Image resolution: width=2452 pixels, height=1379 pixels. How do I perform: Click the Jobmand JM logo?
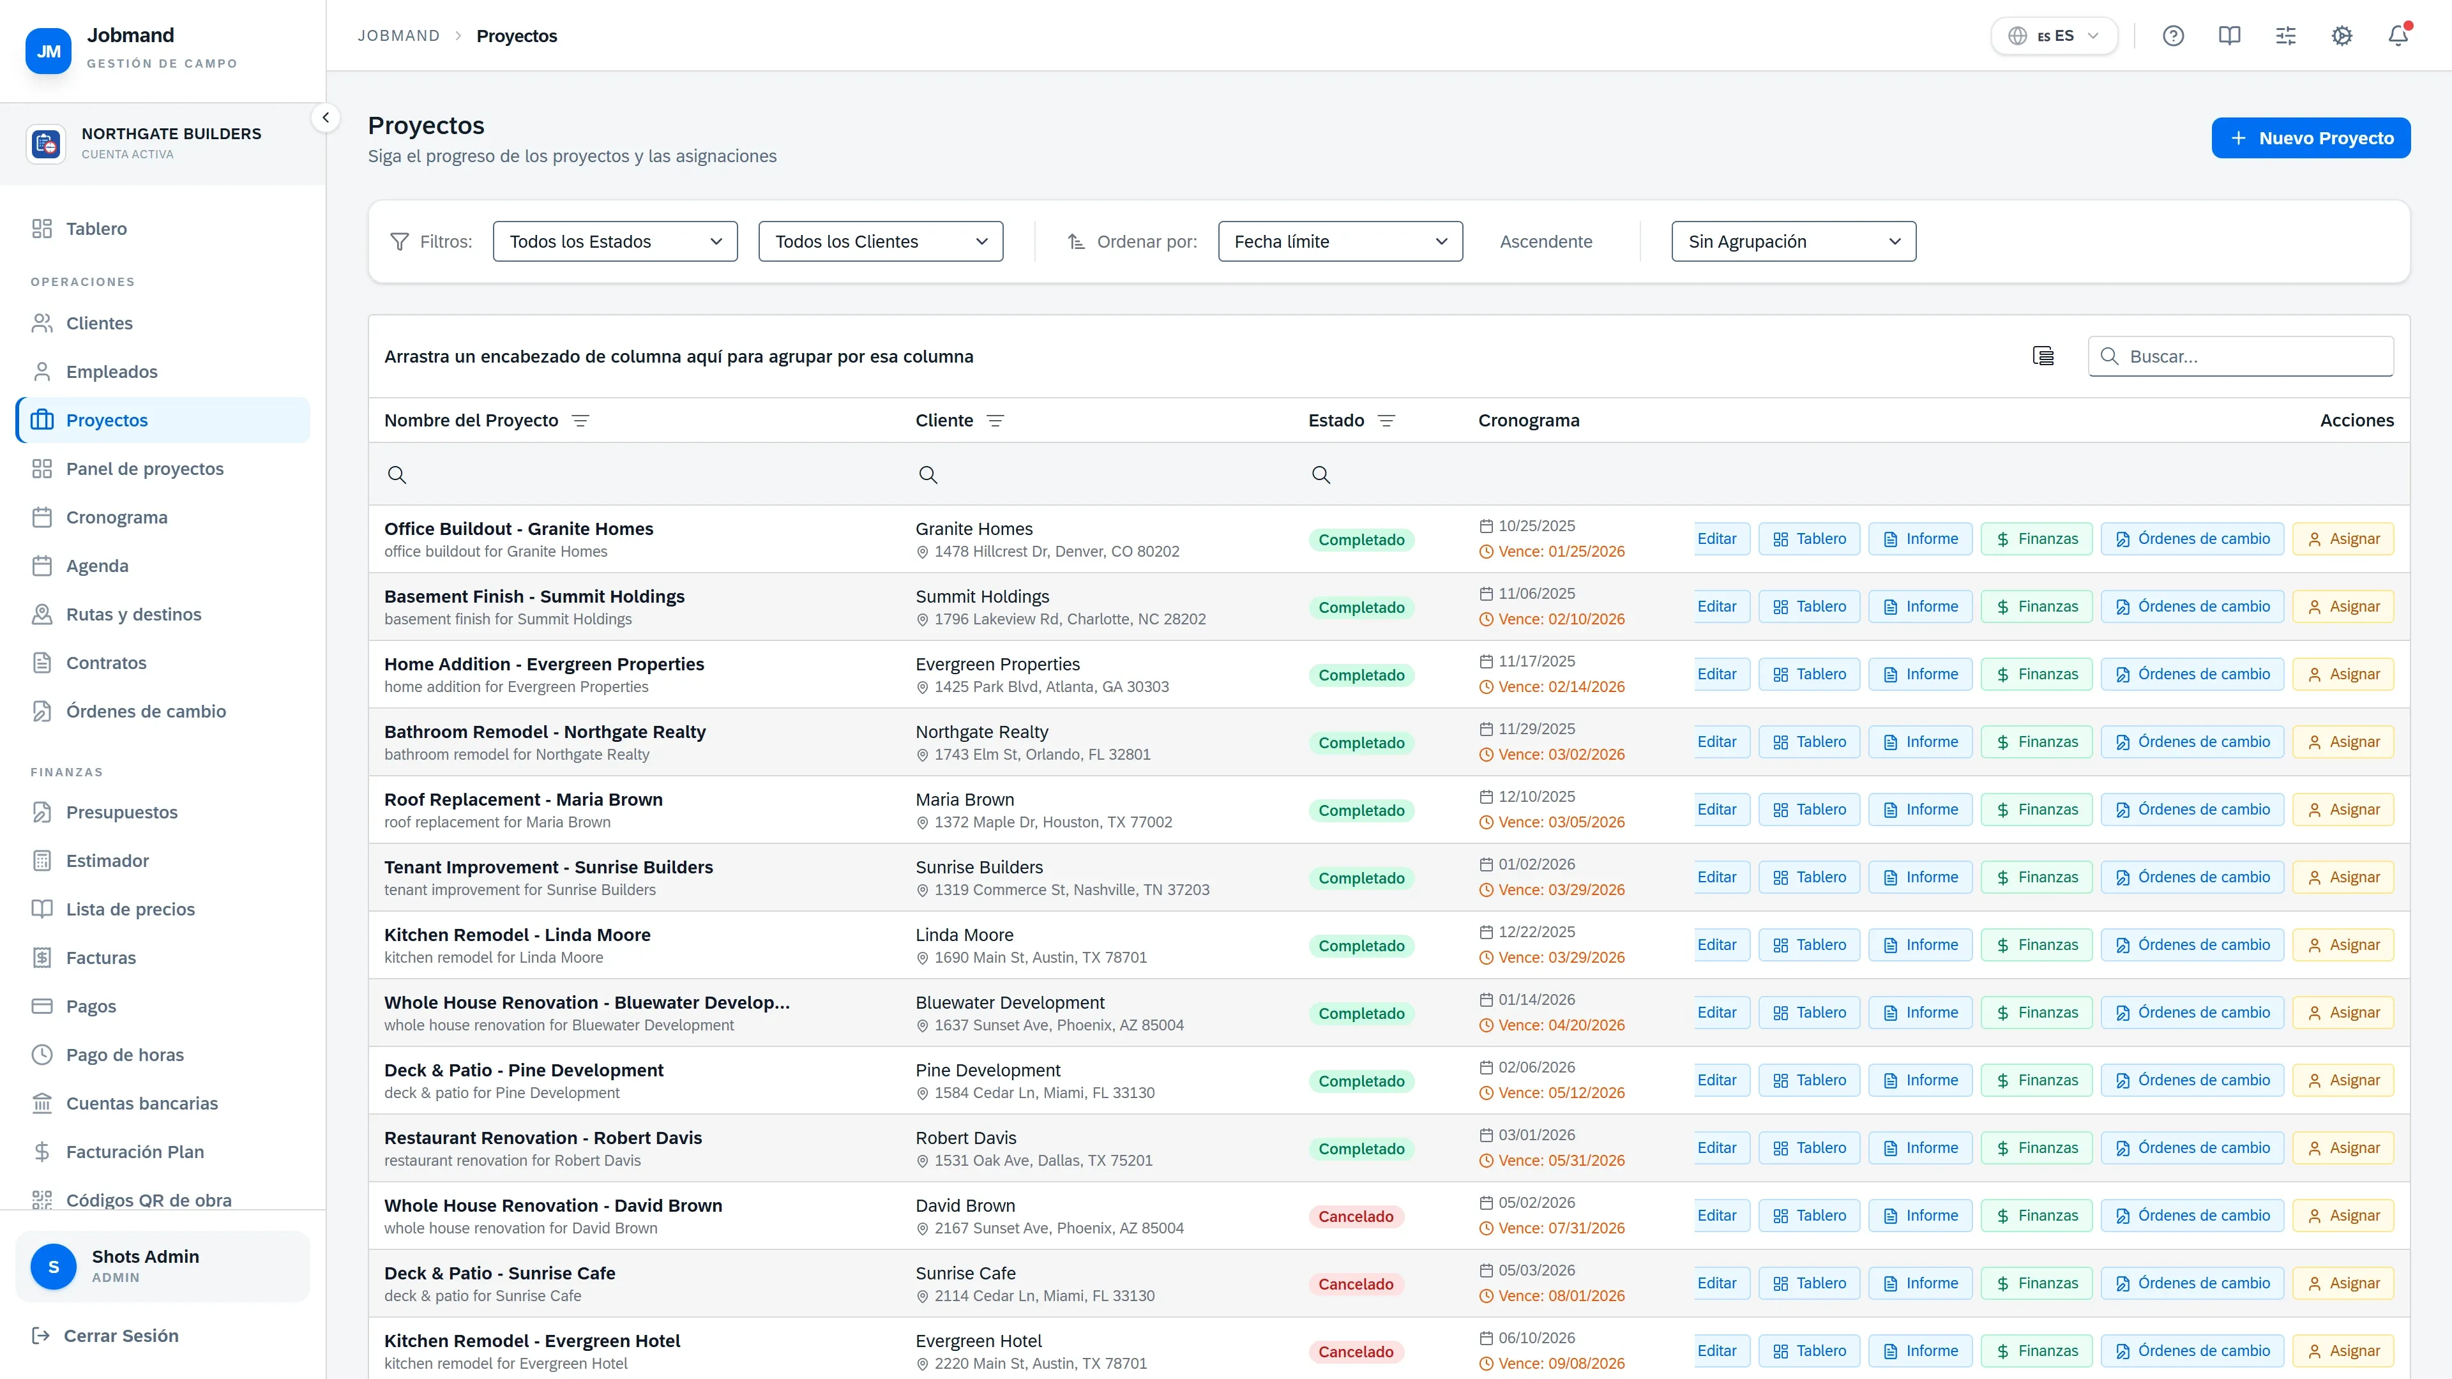(49, 51)
